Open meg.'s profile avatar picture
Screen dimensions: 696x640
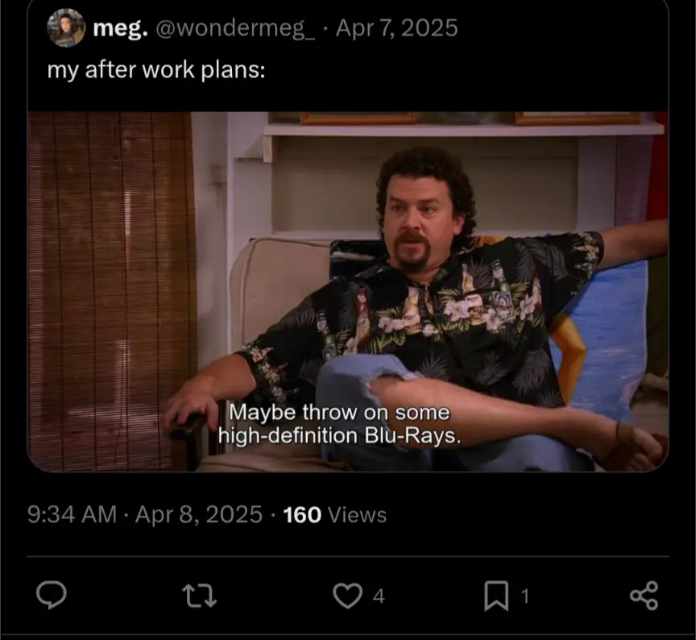tap(66, 27)
